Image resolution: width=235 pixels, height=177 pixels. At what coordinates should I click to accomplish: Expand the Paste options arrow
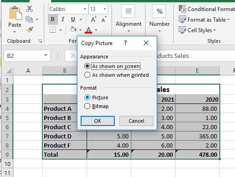14,32
